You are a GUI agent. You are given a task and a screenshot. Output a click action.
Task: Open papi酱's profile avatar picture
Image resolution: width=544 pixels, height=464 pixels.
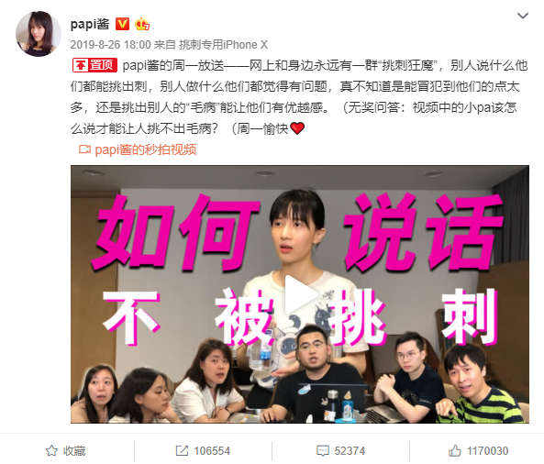pyautogui.click(x=39, y=34)
